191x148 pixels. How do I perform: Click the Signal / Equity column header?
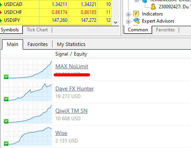point(71,54)
